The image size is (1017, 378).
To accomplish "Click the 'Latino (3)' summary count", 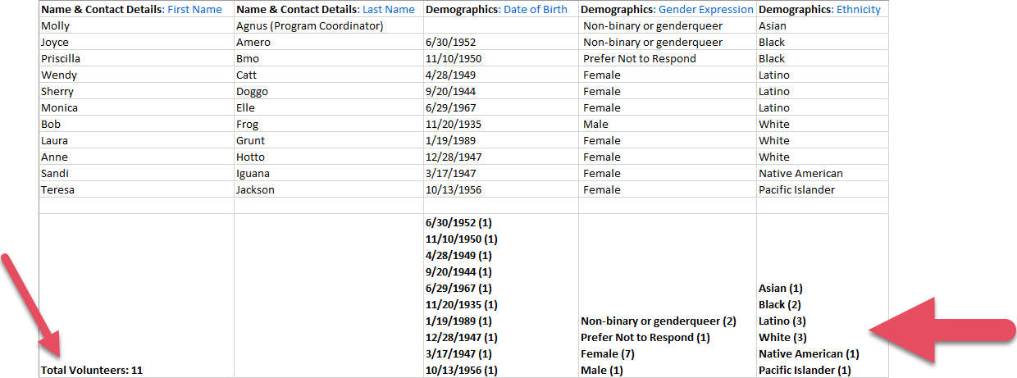I will tap(784, 321).
